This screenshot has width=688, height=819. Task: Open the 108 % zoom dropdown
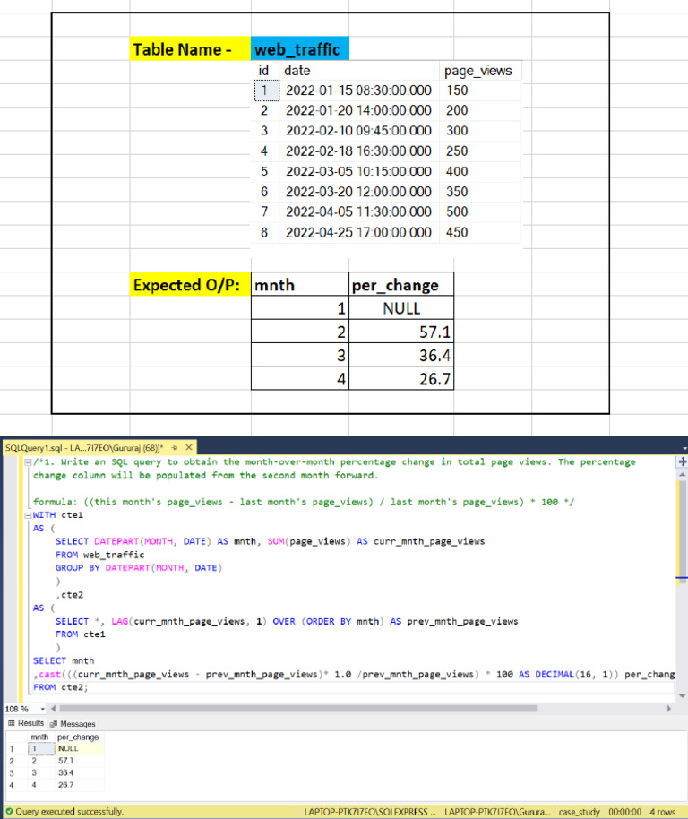(42, 708)
